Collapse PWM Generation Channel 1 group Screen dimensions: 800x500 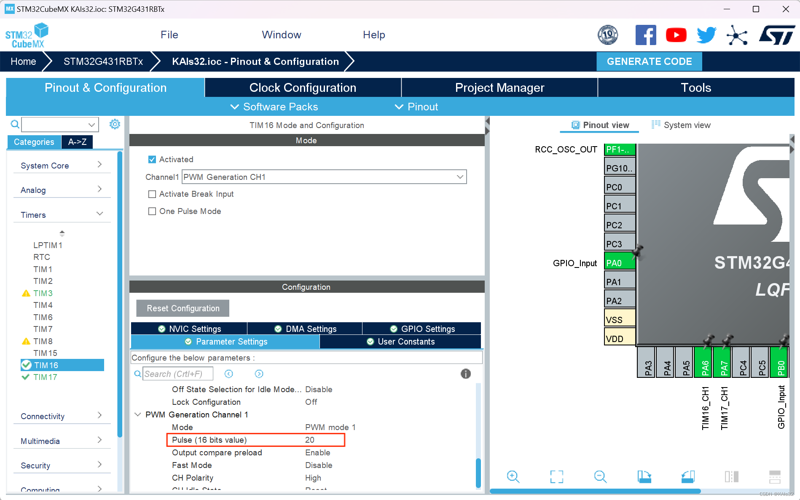click(x=137, y=414)
